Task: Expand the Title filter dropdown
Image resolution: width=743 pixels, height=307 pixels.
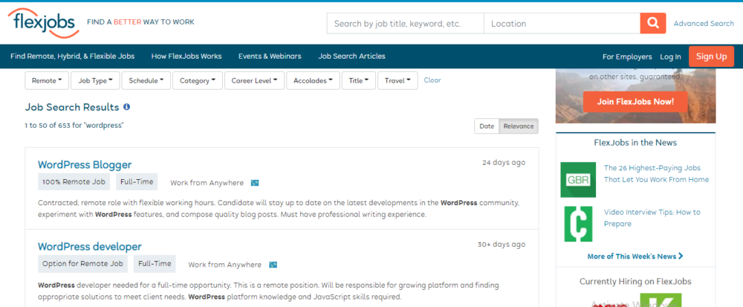Action: pos(359,80)
